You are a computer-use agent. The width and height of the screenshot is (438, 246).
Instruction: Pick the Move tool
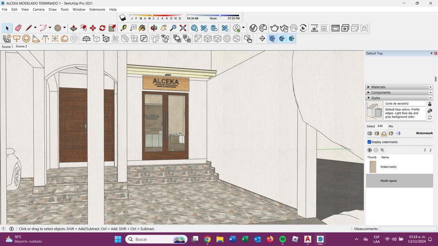(93, 28)
